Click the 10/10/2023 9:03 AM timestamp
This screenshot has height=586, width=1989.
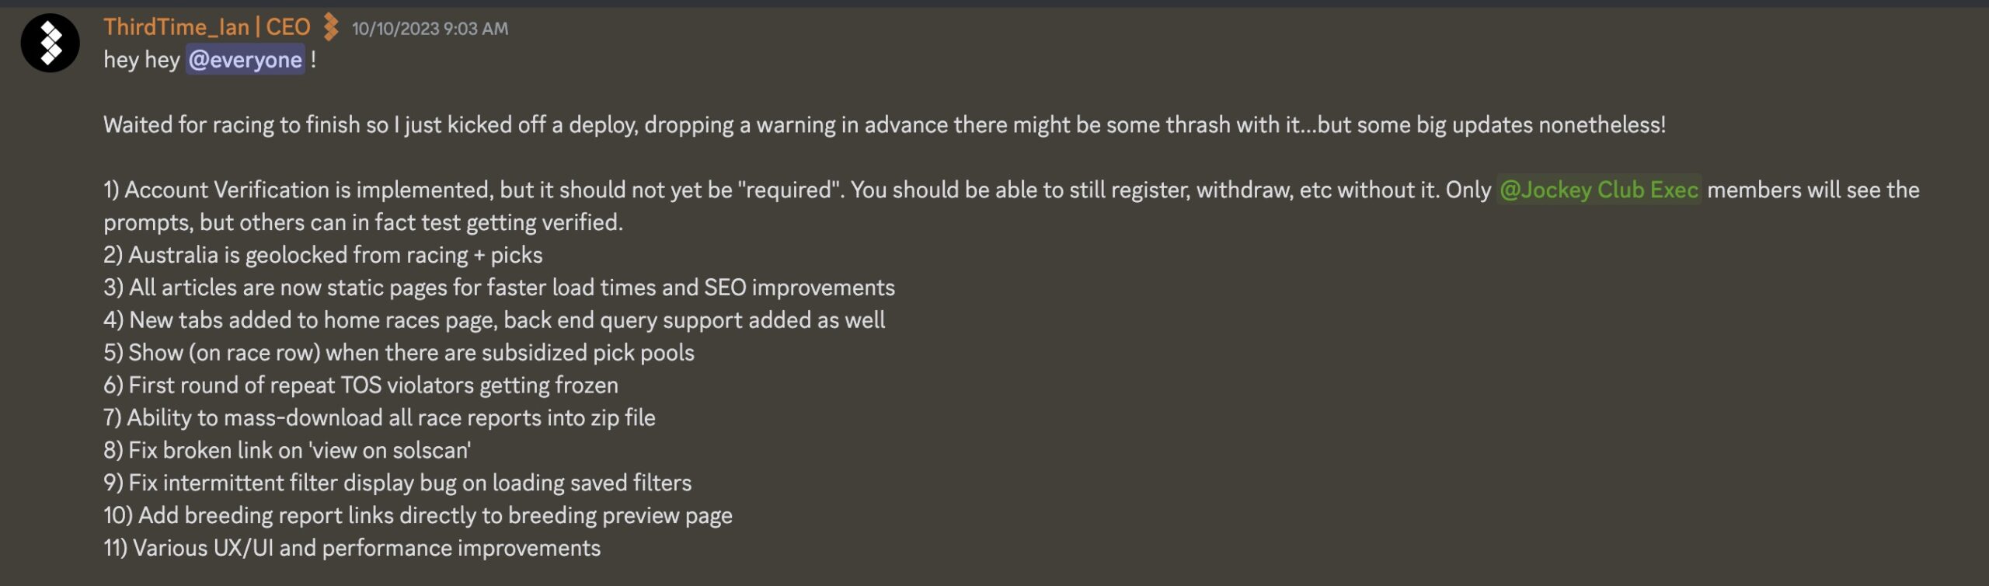coord(430,29)
